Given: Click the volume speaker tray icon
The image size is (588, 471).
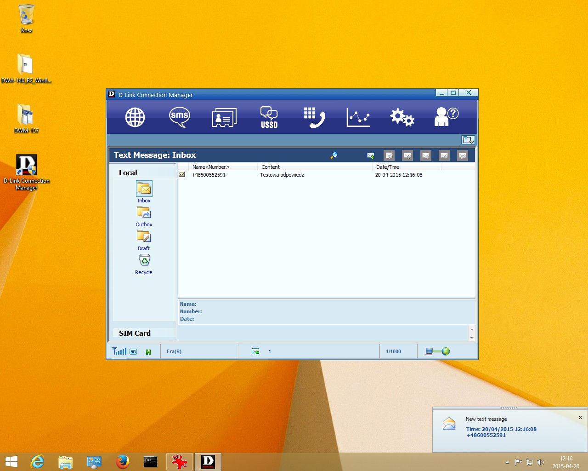Looking at the screenshot, I should click(541, 462).
